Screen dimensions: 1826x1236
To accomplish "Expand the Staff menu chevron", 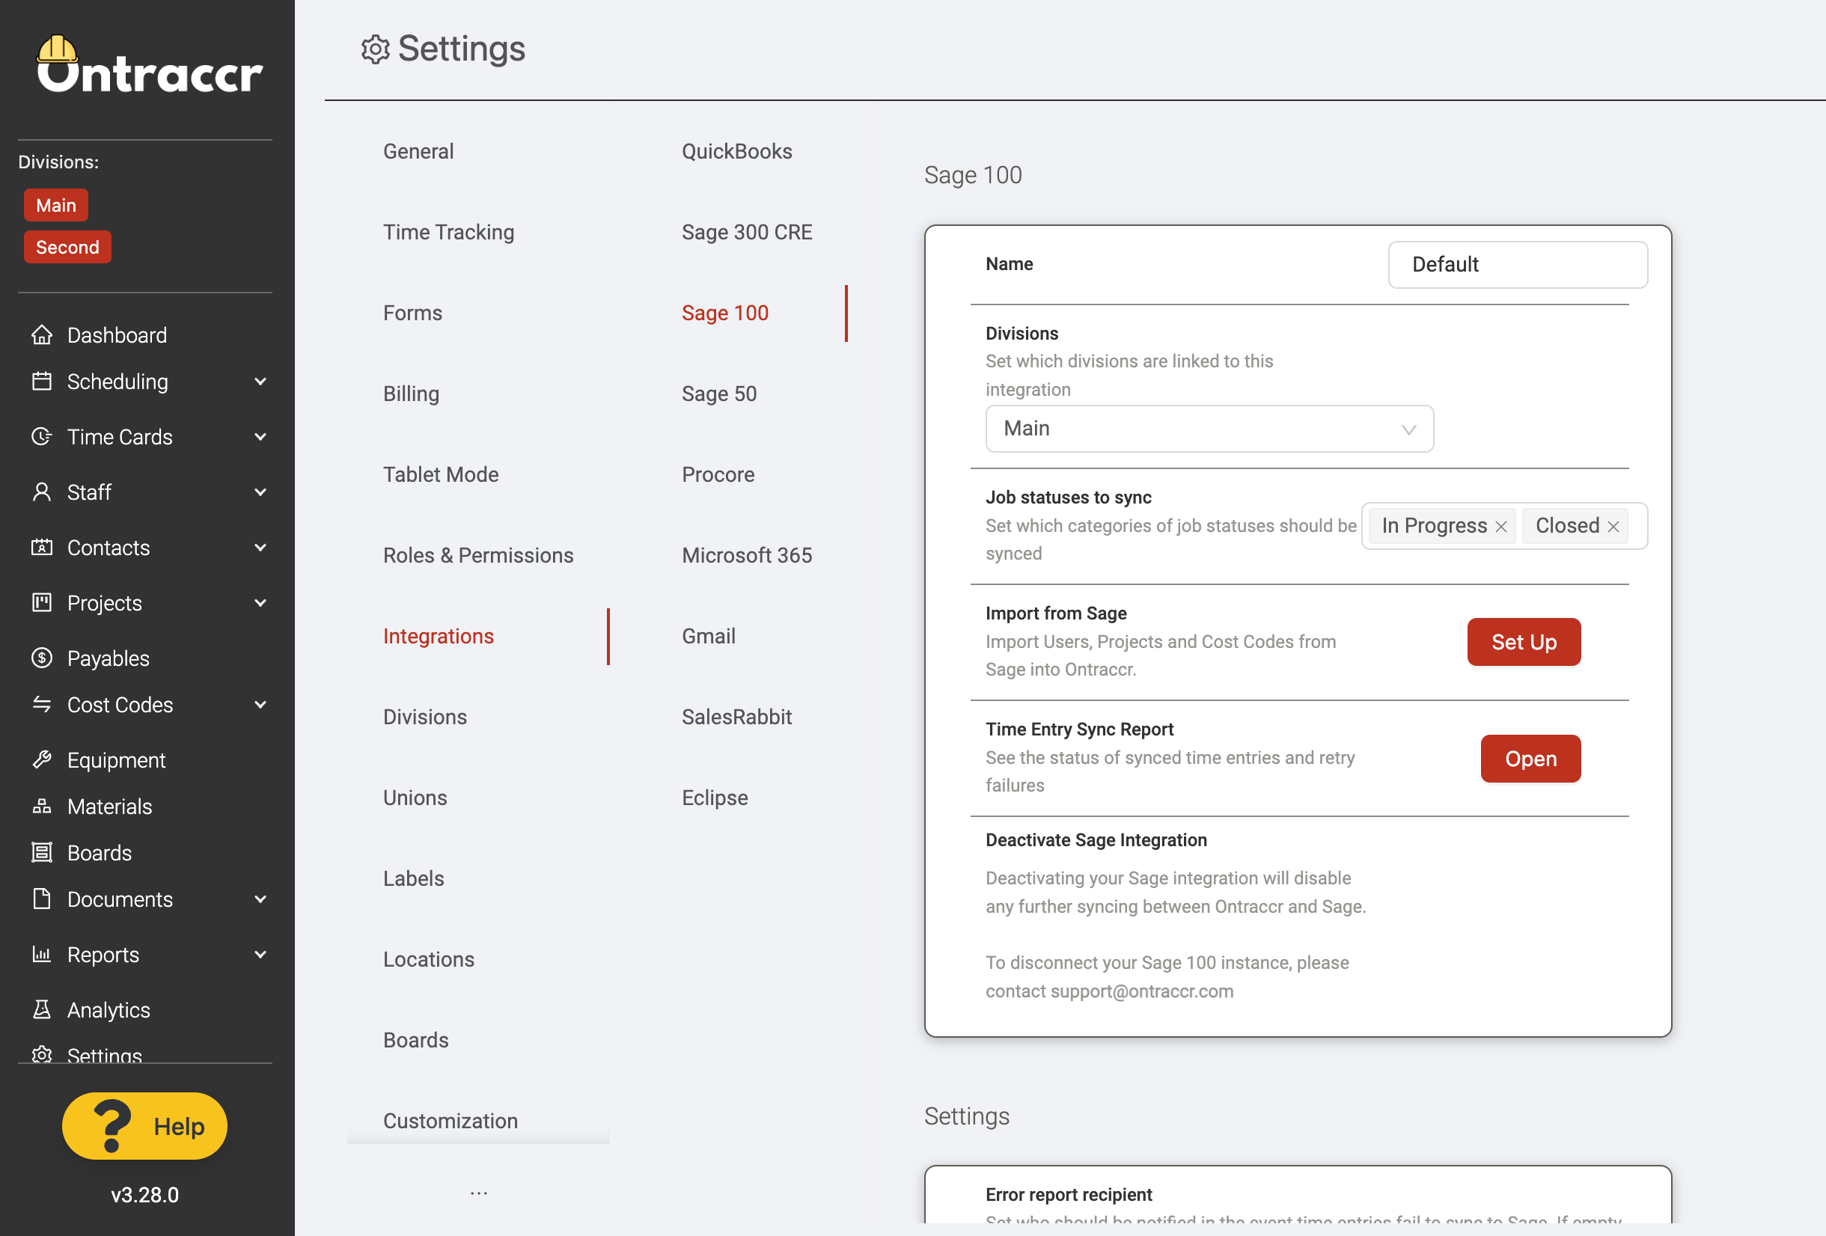I will click(x=260, y=492).
